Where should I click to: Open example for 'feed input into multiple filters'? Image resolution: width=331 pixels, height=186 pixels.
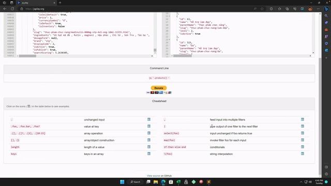pos(303,119)
